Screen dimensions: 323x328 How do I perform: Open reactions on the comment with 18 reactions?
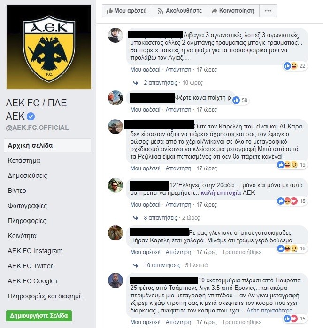(292, 201)
